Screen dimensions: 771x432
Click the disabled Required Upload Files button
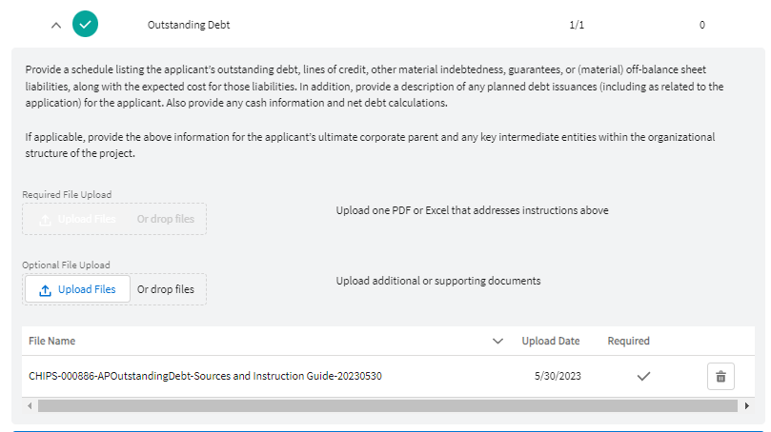pos(78,219)
